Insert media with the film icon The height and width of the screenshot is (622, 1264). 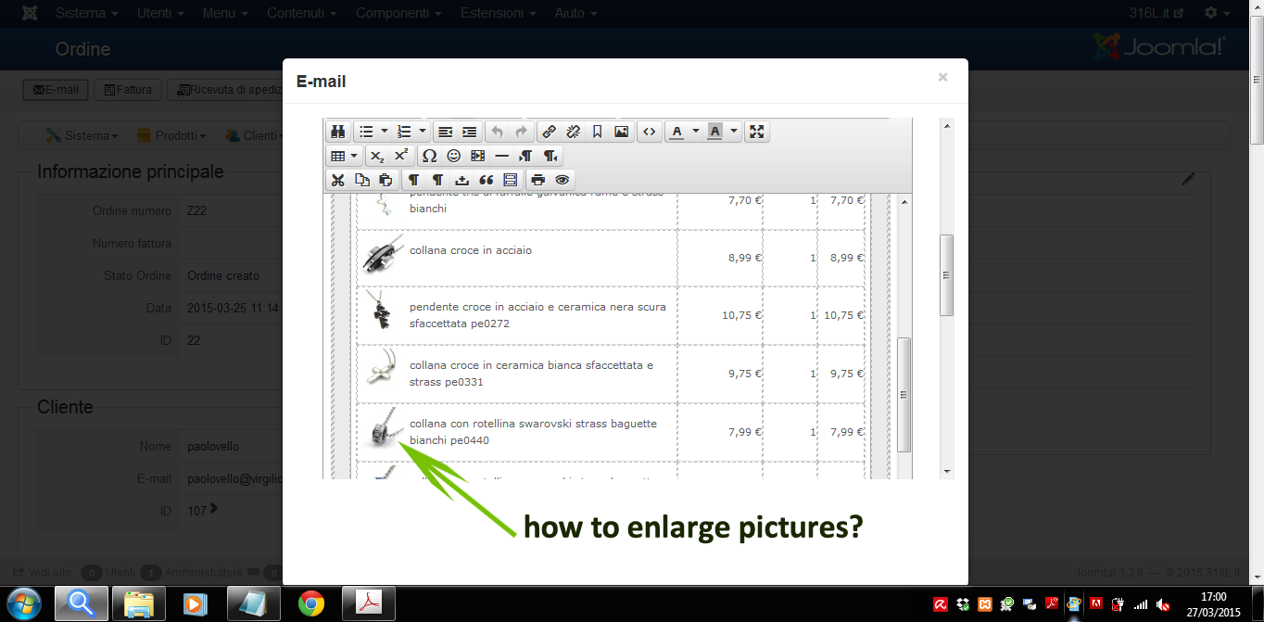[x=477, y=156]
